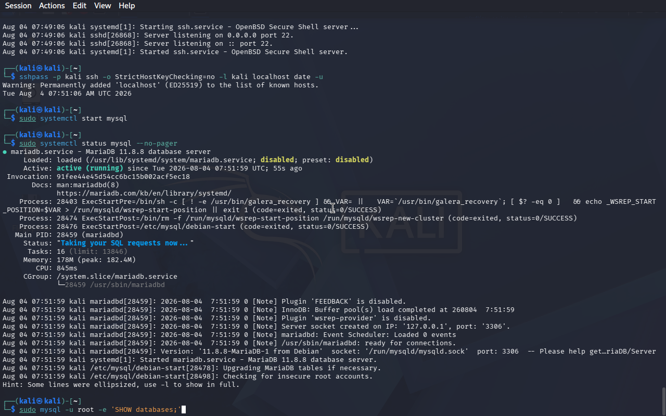The height and width of the screenshot is (416, 666).
Task: Click the 'Event Scheduler: Loaded 0 events' log line
Action: pos(229,334)
